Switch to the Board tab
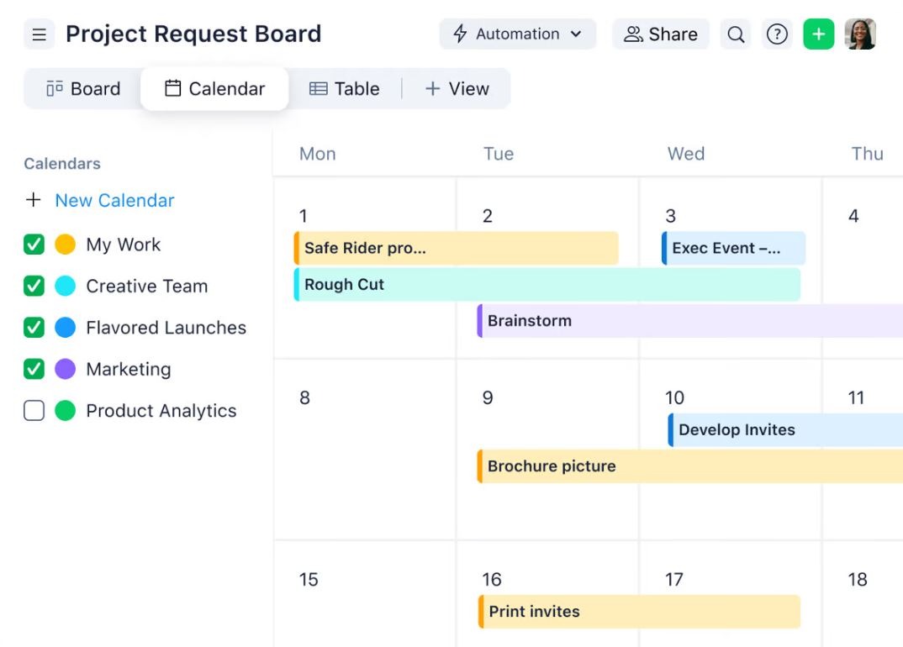Image resolution: width=903 pixels, height=647 pixels. pyautogui.click(x=83, y=89)
